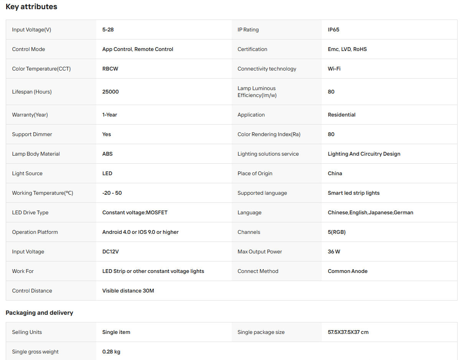
Task: Click the Chinese,English,Japanese,German language value
Action: [370, 212]
